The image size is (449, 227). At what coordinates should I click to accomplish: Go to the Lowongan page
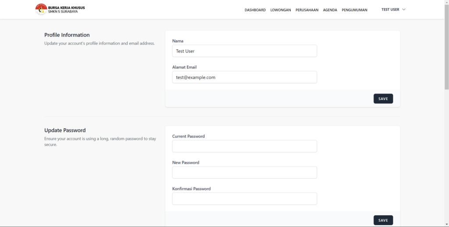click(x=281, y=10)
